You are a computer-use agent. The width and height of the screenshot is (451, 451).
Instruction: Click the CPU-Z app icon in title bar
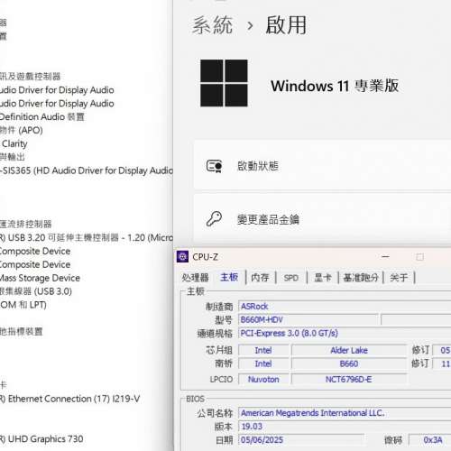(182, 257)
